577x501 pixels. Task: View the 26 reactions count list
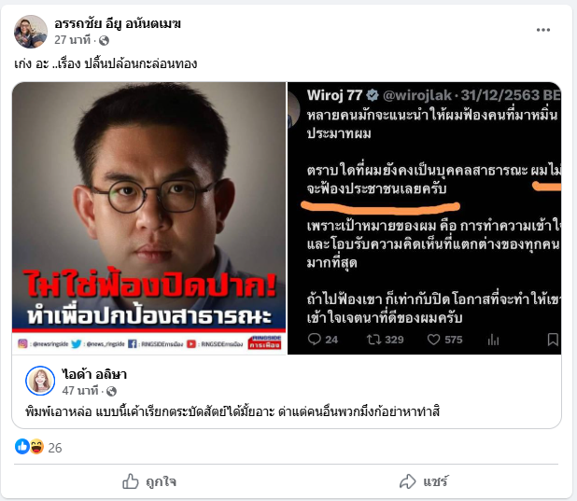click(55, 448)
